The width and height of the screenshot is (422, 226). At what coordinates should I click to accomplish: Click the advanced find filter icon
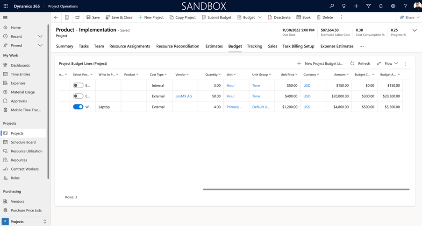tap(368, 6)
